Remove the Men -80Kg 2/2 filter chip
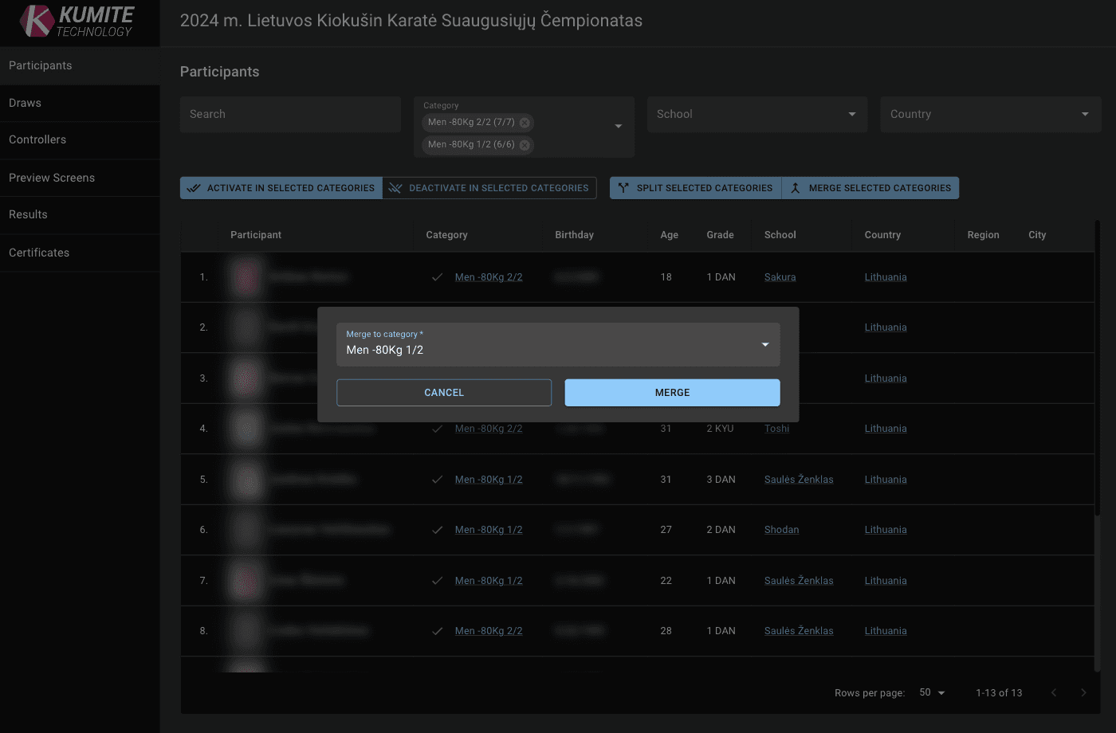Screen dimensions: 1116x733 (525, 122)
